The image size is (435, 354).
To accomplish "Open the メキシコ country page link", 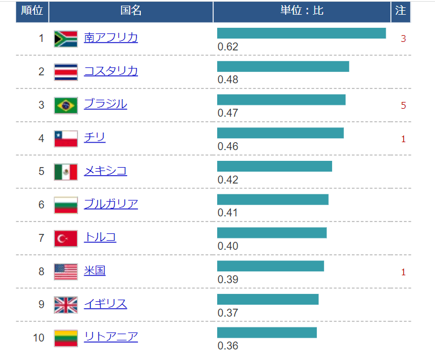I will (x=105, y=171).
